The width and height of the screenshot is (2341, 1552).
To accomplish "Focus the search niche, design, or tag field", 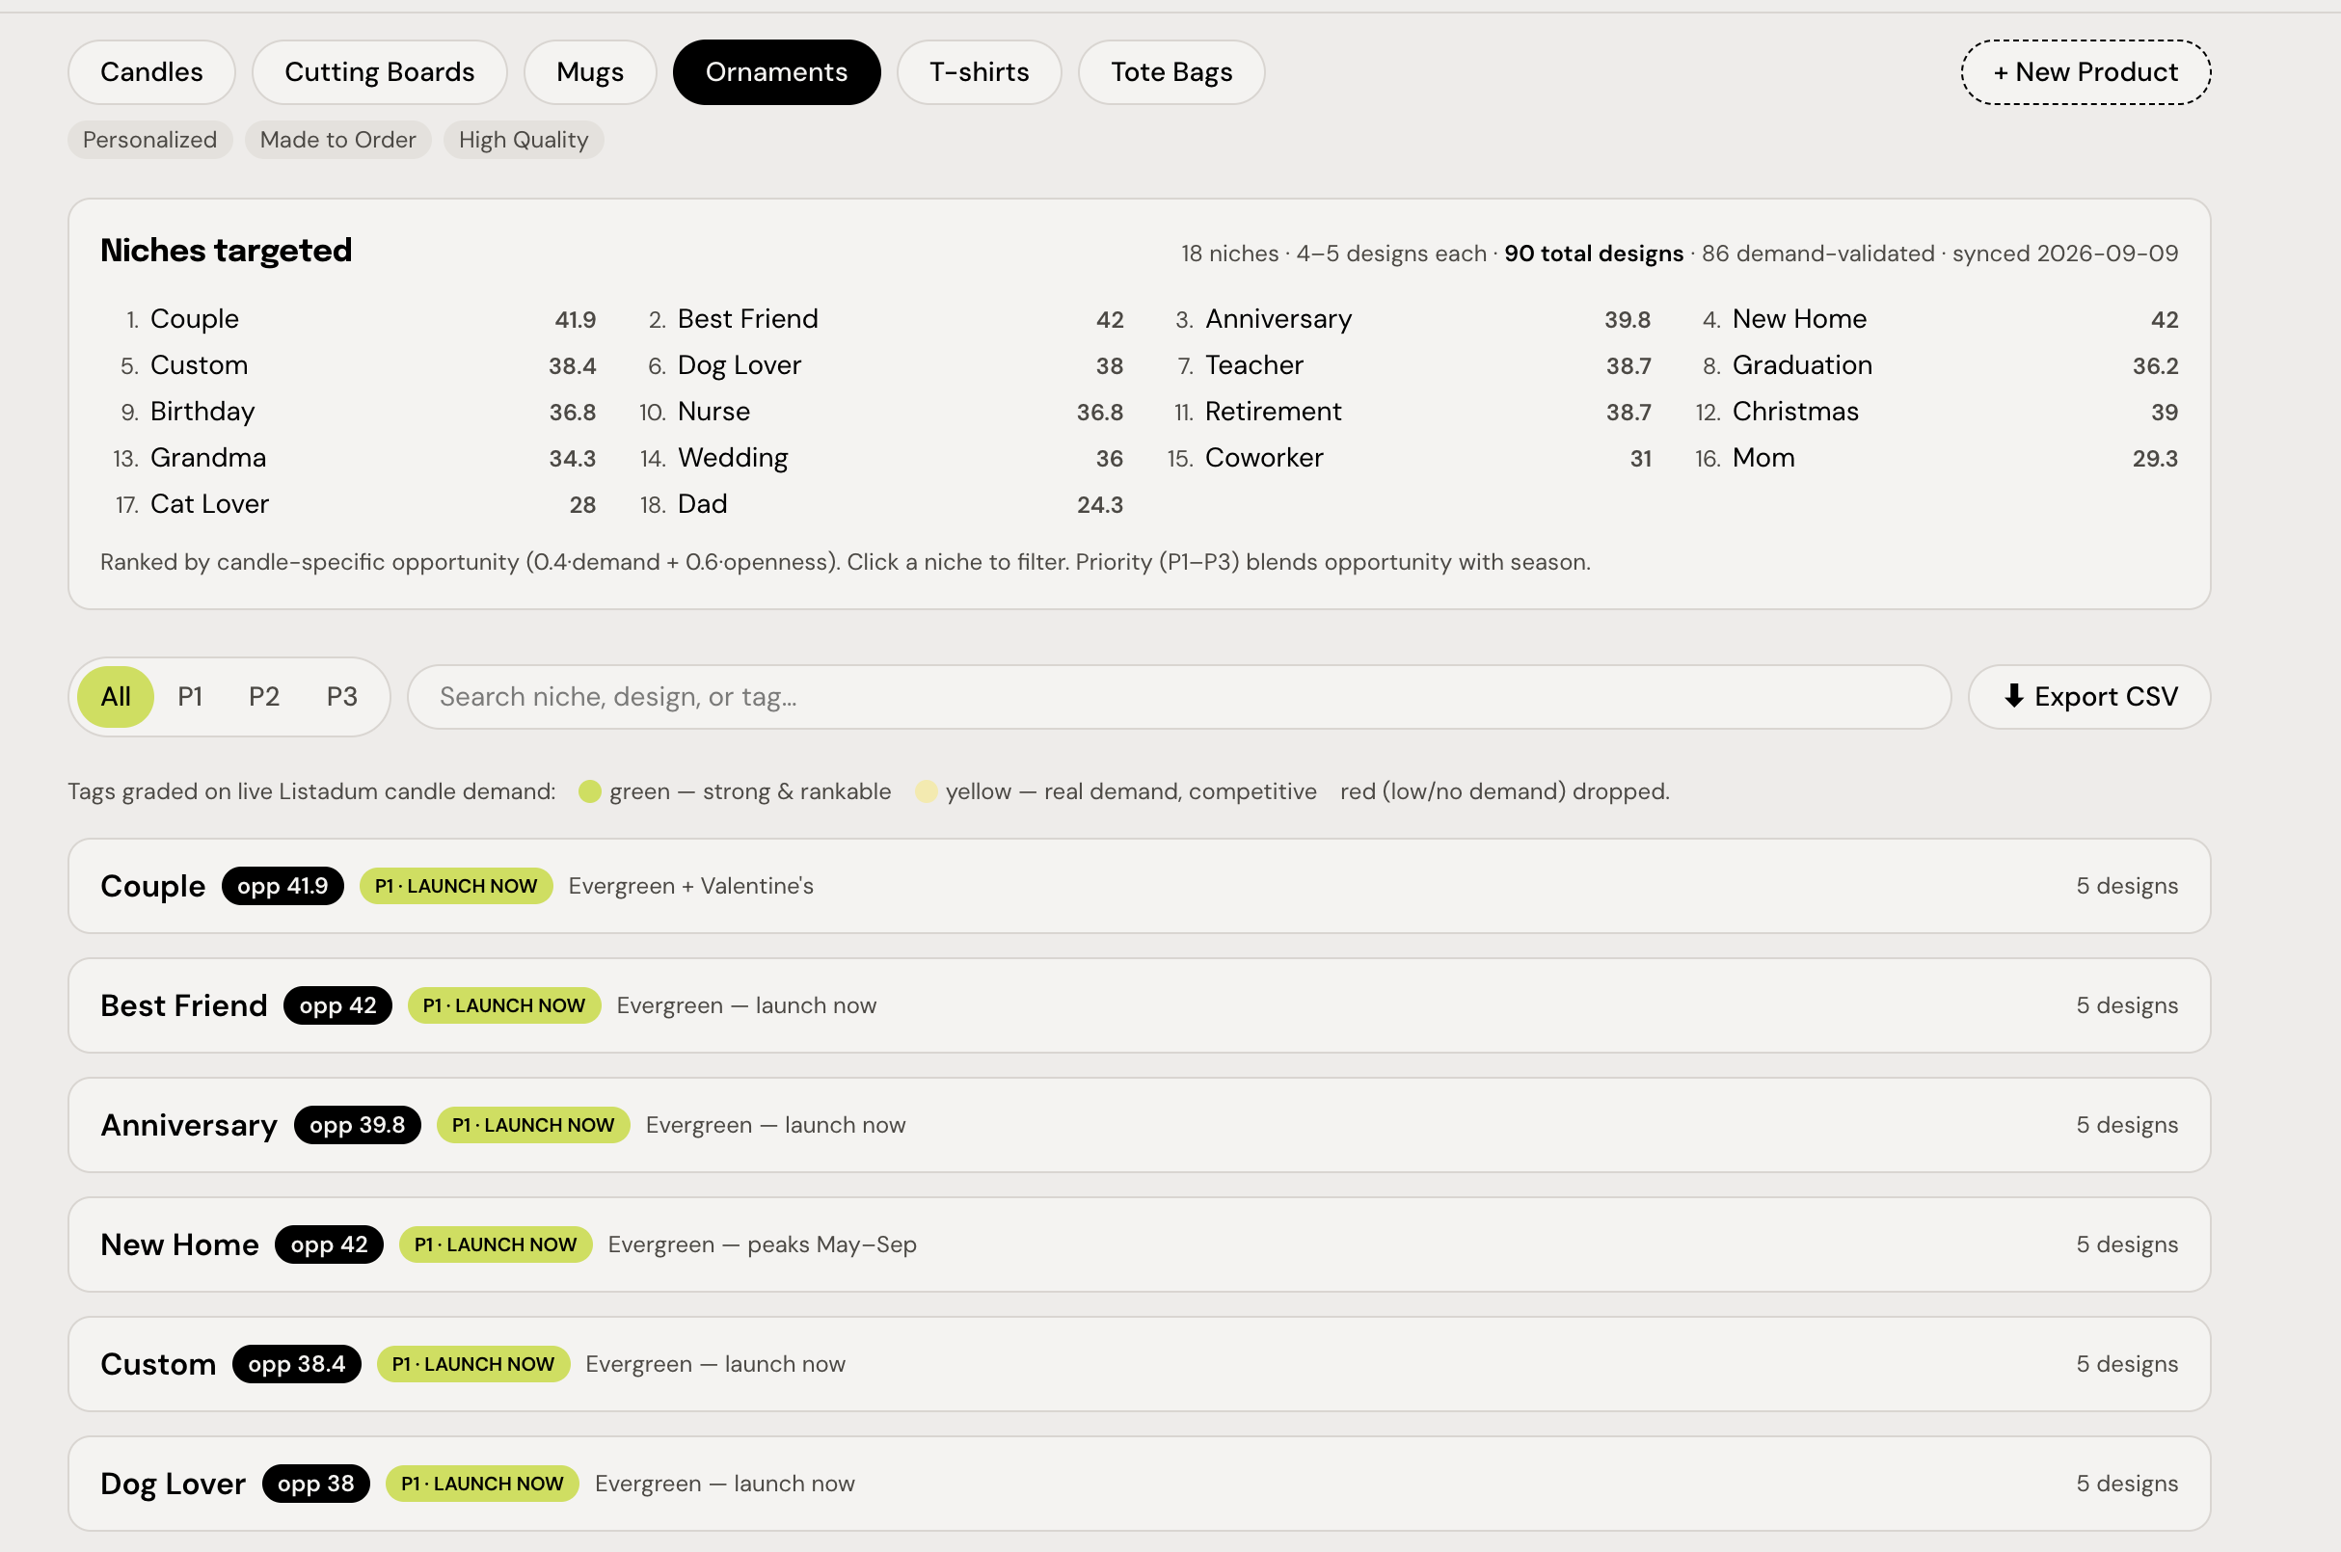I will tap(1179, 696).
